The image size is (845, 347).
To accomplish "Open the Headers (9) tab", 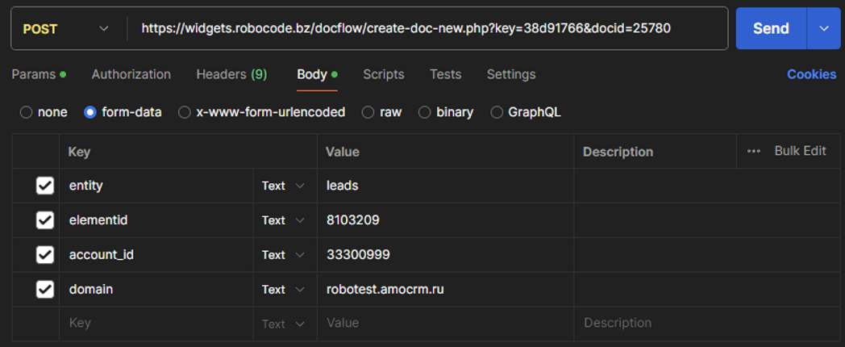I will 231,74.
